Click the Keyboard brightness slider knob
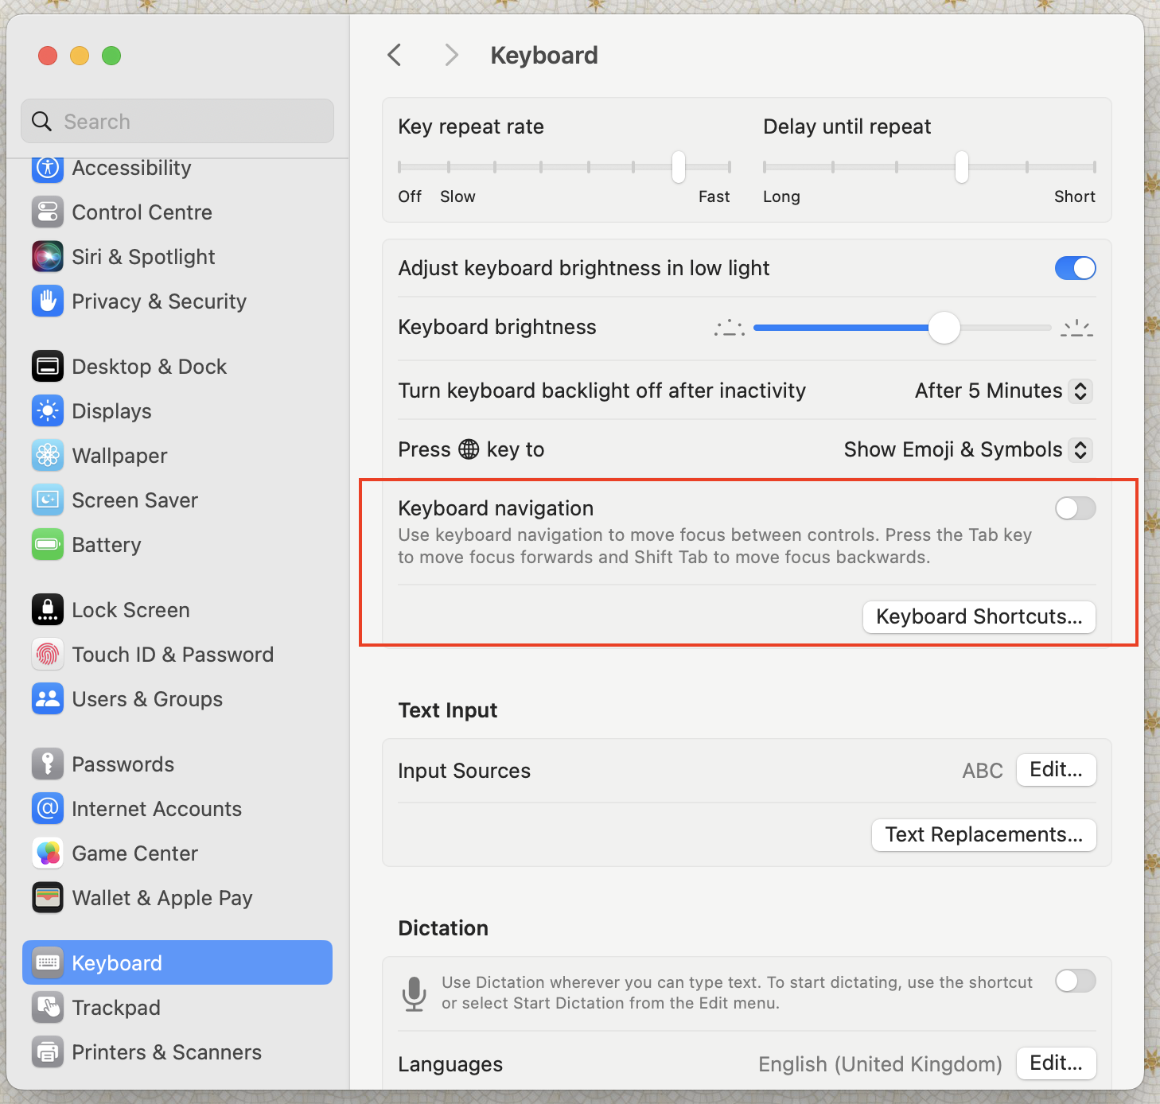1160x1104 pixels. (x=944, y=328)
